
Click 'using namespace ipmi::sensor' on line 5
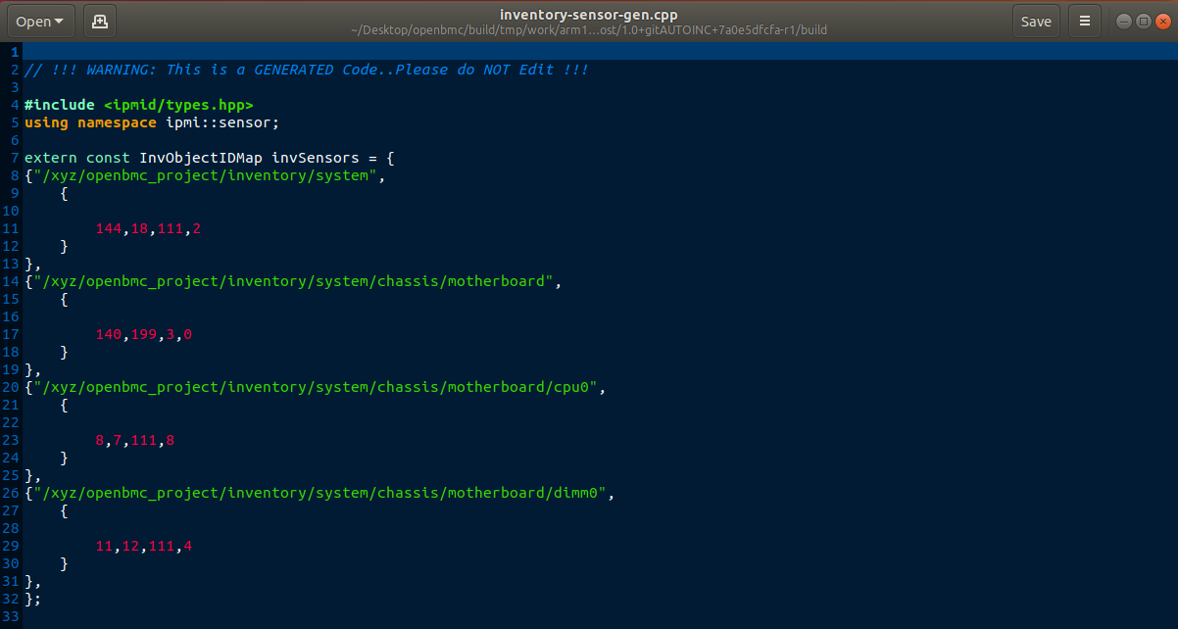point(147,121)
